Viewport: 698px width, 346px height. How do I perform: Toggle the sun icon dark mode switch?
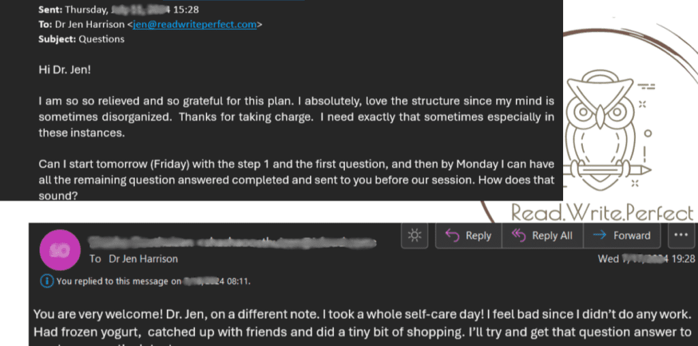coord(414,236)
